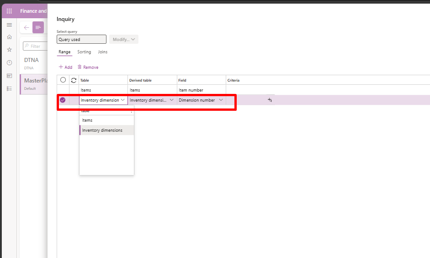Click the Query used select field
The width and height of the screenshot is (430, 258).
tap(81, 39)
